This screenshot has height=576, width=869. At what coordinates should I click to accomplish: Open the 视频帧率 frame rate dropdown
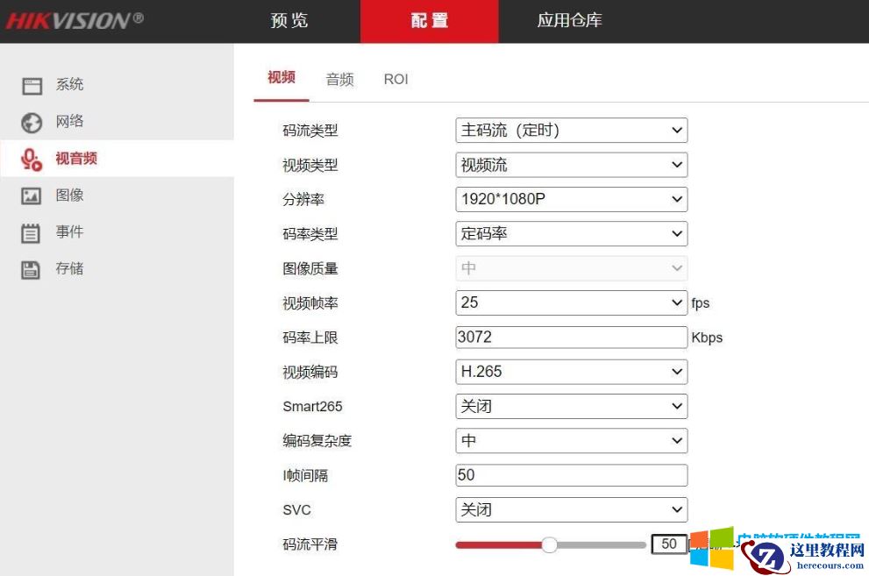coord(571,302)
